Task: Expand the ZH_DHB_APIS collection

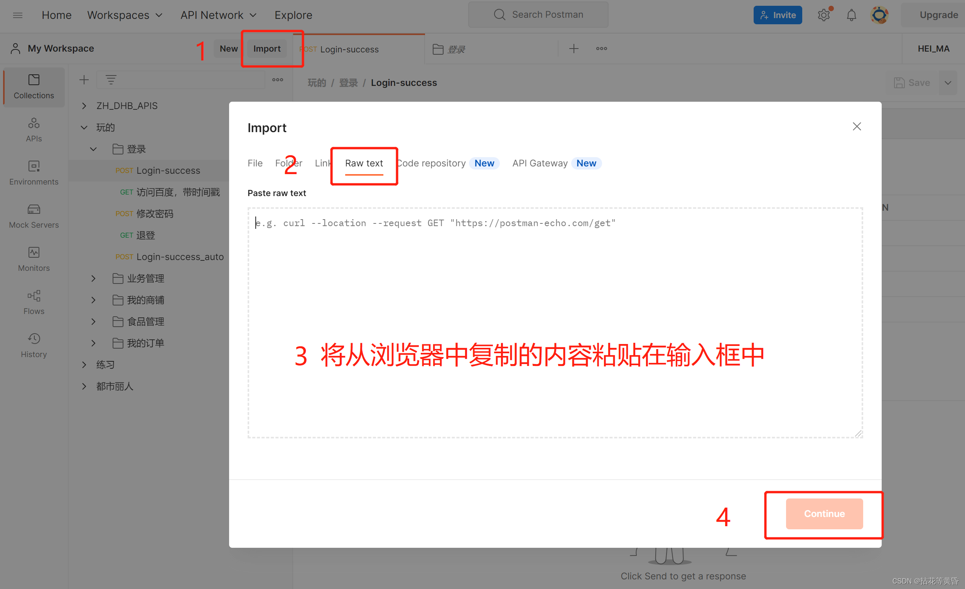Action: coord(84,106)
